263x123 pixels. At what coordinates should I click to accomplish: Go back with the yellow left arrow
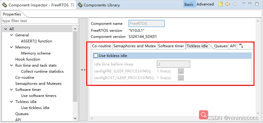[x=227, y=4]
